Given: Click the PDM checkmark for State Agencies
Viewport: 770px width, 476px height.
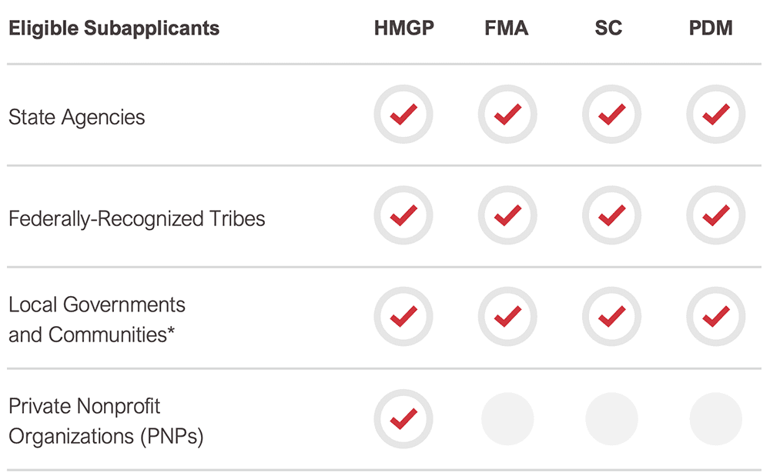Looking at the screenshot, I should click(715, 115).
